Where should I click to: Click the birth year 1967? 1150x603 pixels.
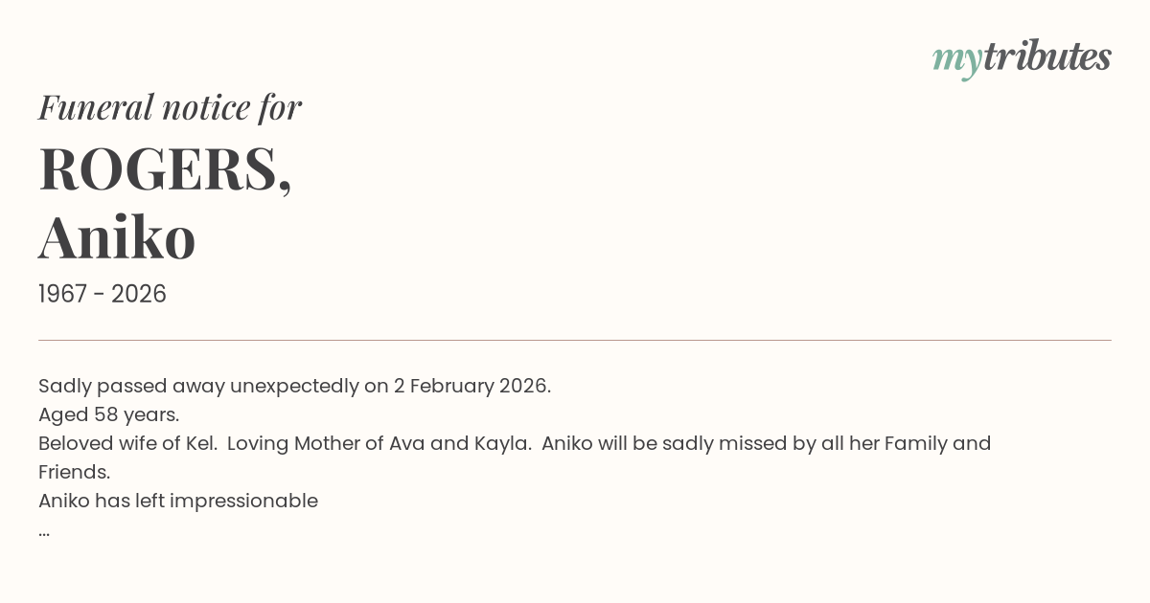62,295
